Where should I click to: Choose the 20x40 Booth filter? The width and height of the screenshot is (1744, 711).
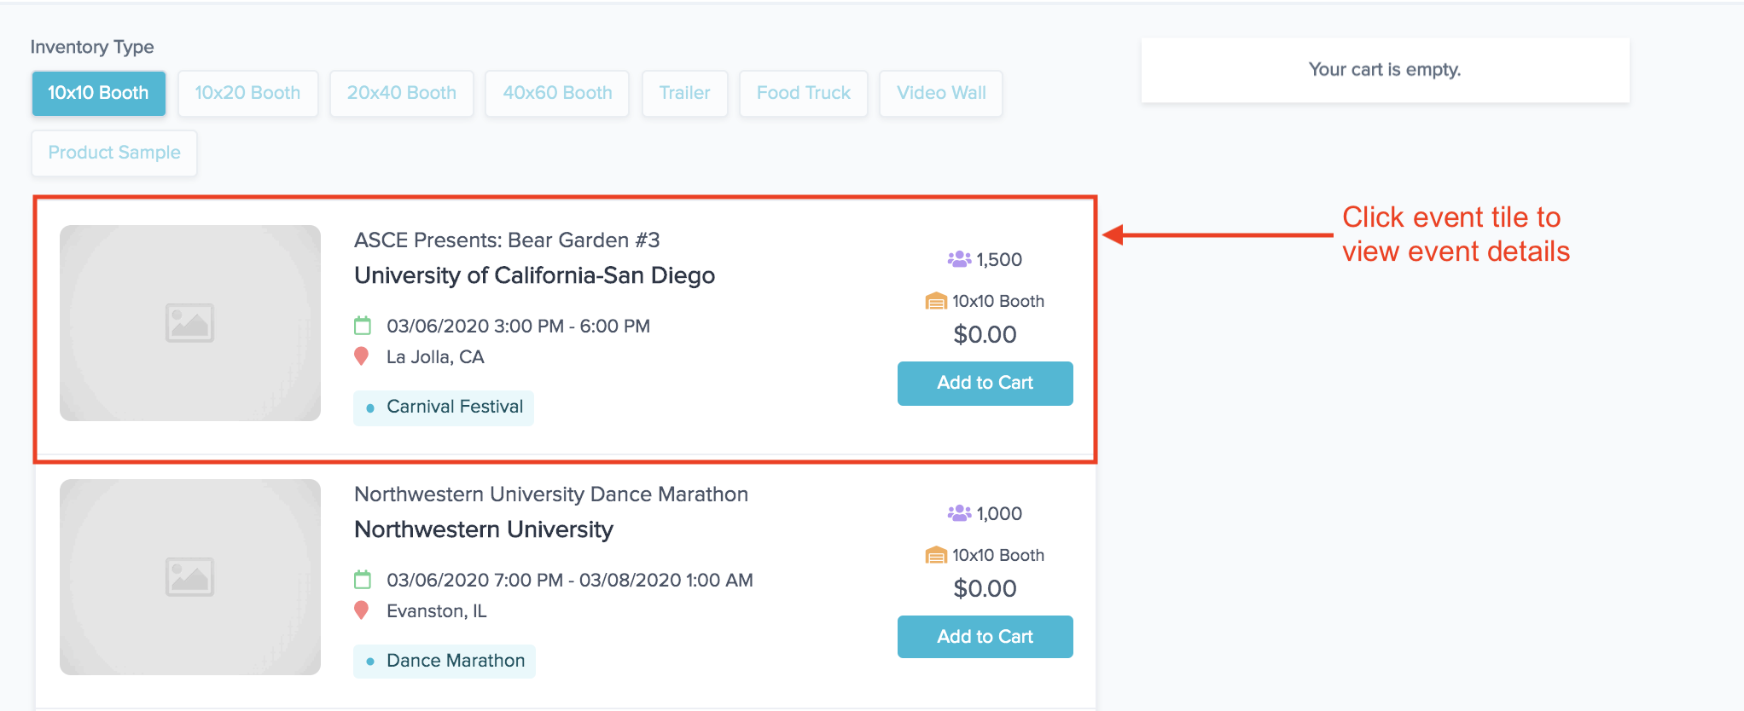(402, 93)
